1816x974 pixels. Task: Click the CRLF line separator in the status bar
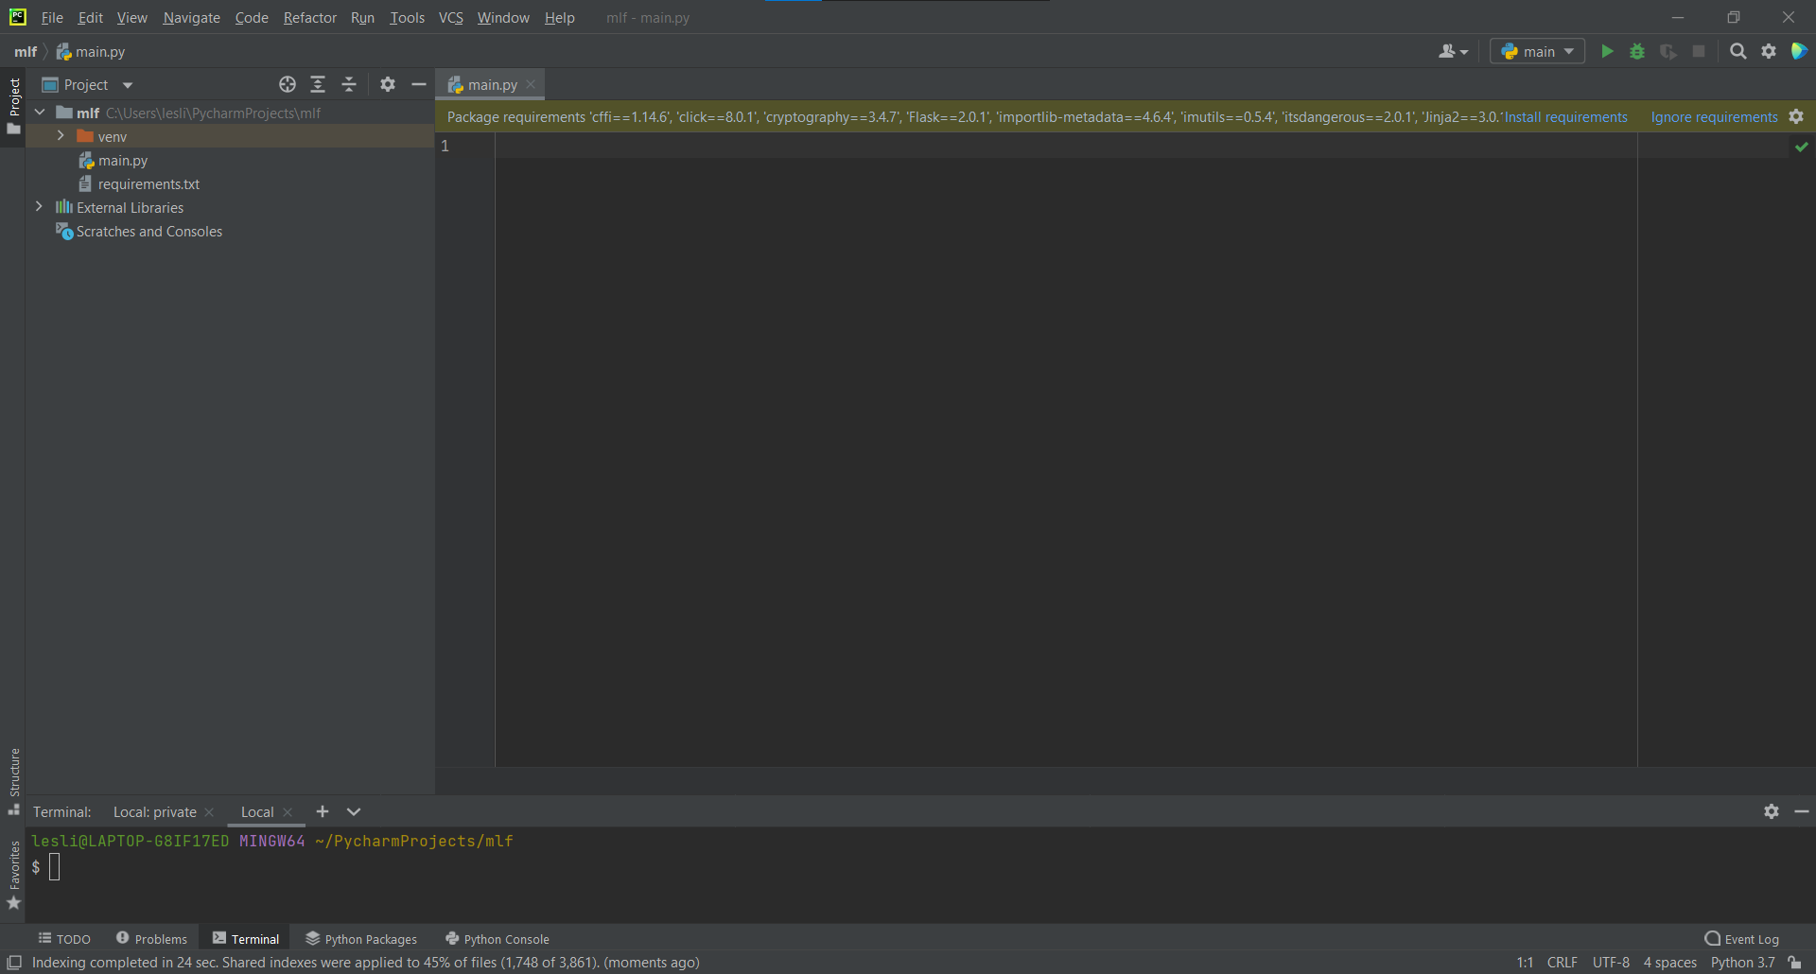coord(1562,963)
